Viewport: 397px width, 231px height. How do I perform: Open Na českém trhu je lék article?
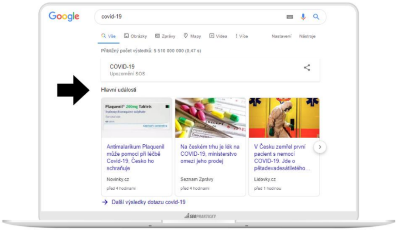click(x=210, y=154)
